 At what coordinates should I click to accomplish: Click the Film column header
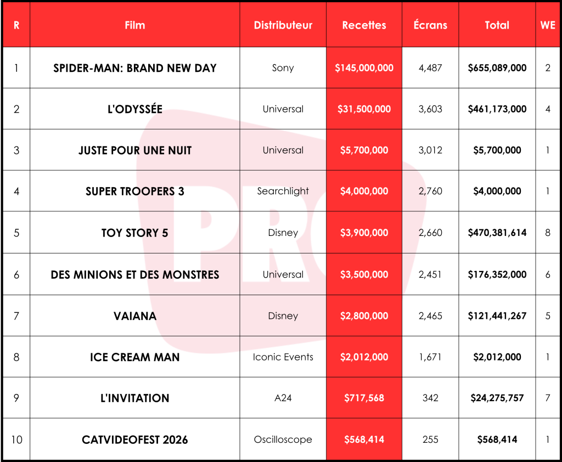135,25
